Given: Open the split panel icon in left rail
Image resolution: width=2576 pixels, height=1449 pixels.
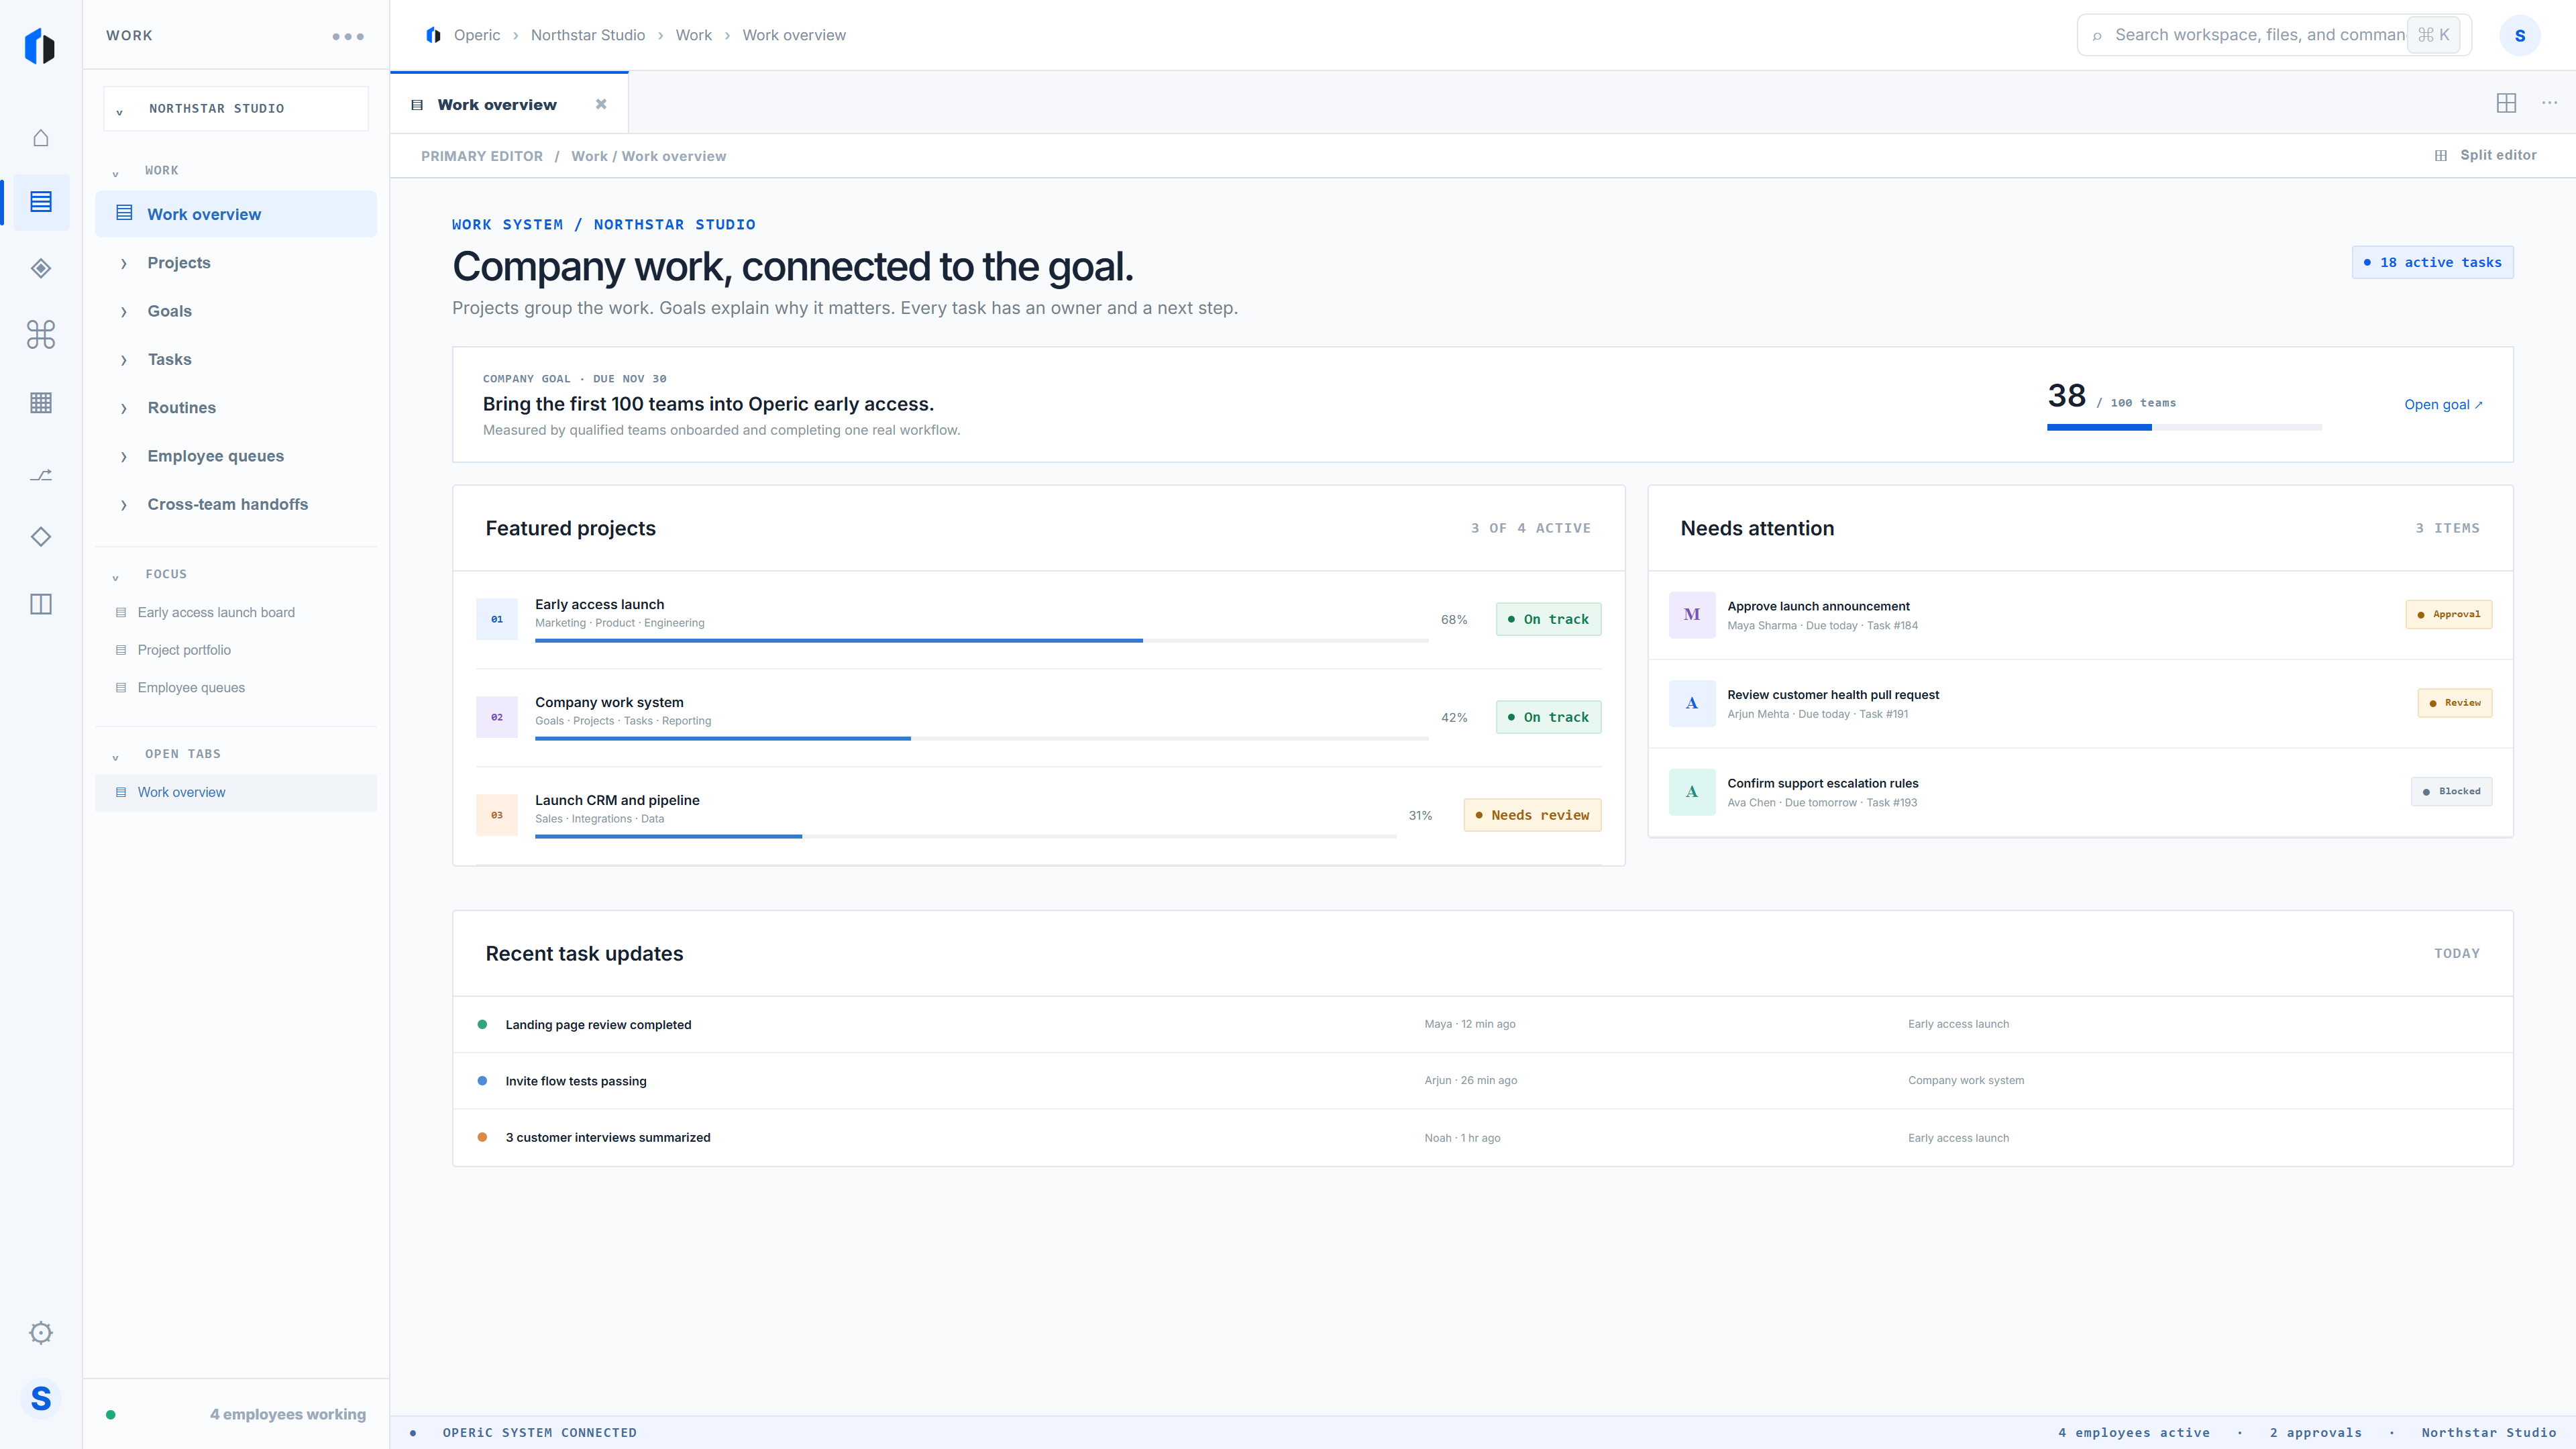Looking at the screenshot, I should (41, 604).
